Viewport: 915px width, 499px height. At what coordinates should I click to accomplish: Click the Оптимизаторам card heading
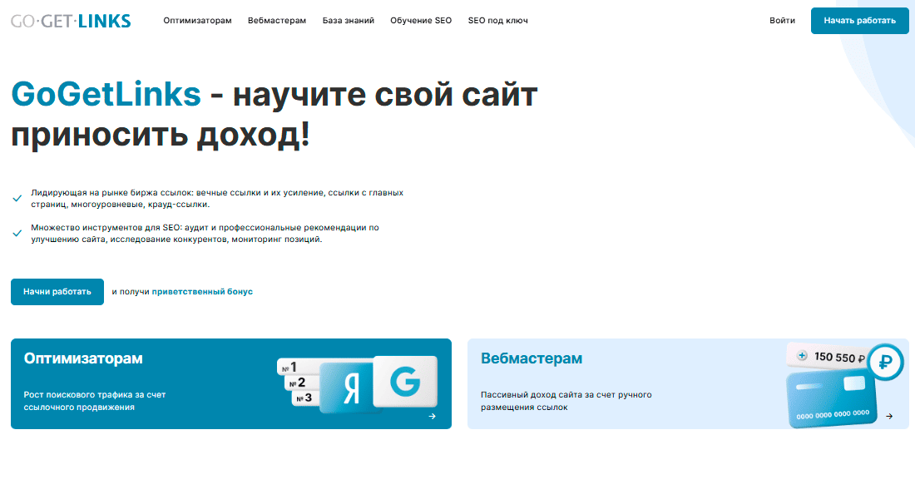[83, 358]
